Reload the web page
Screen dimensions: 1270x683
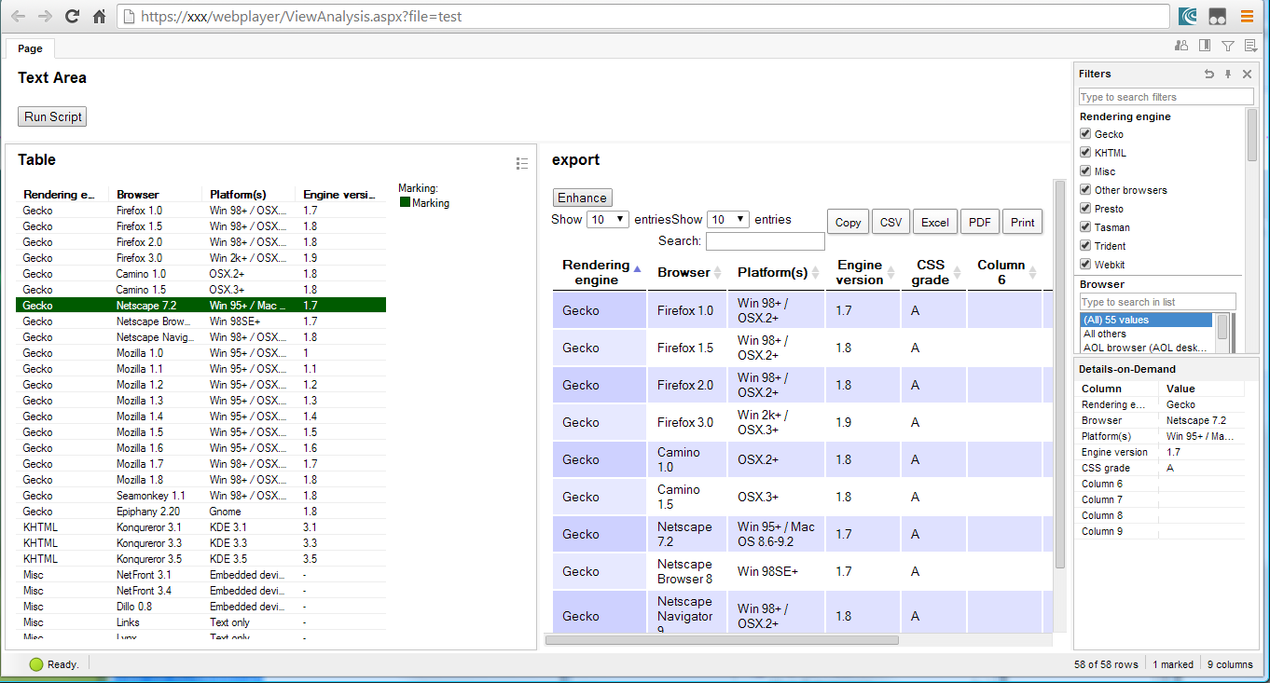[72, 16]
